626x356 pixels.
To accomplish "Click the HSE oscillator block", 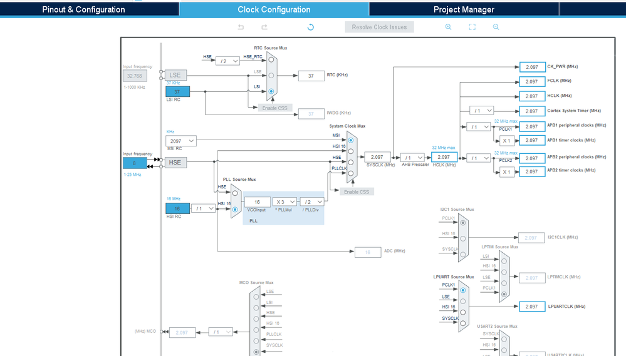I will pos(175,162).
